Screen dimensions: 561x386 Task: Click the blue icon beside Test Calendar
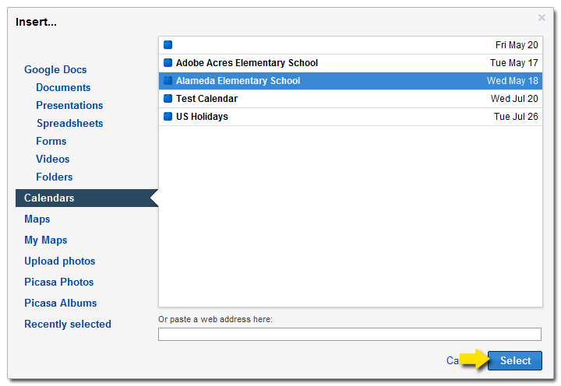168,99
